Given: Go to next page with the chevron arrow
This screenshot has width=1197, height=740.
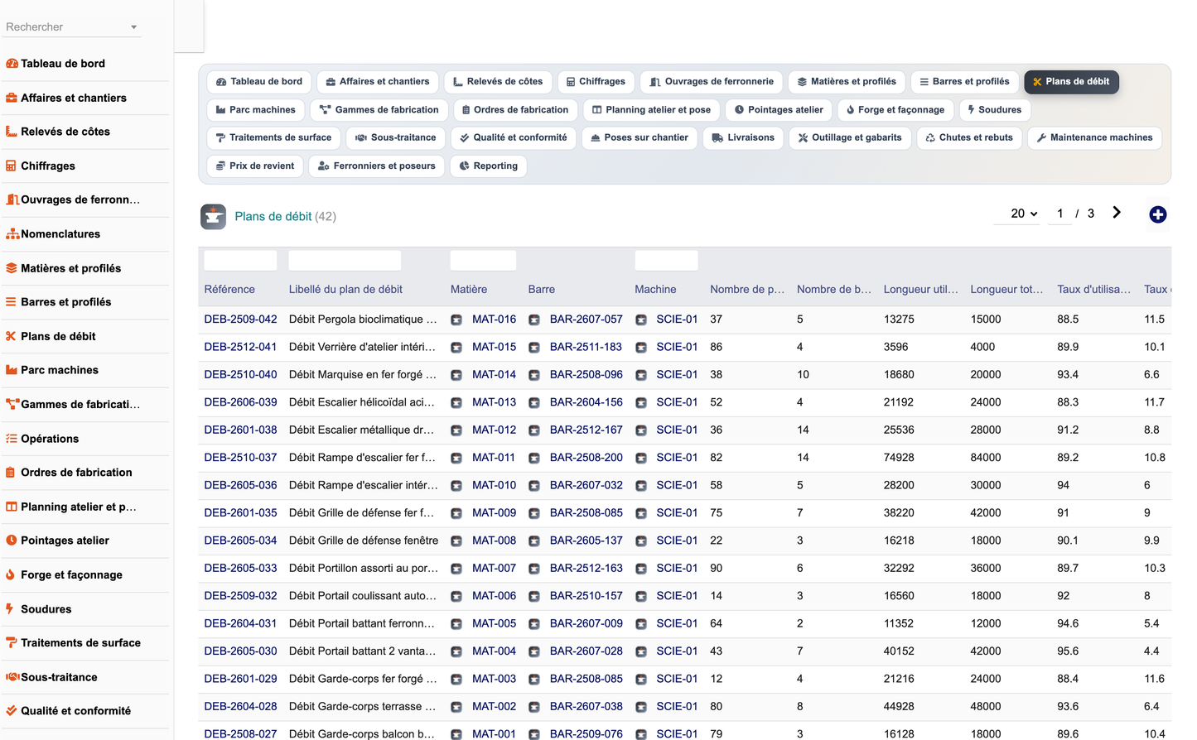Looking at the screenshot, I should (x=1117, y=213).
